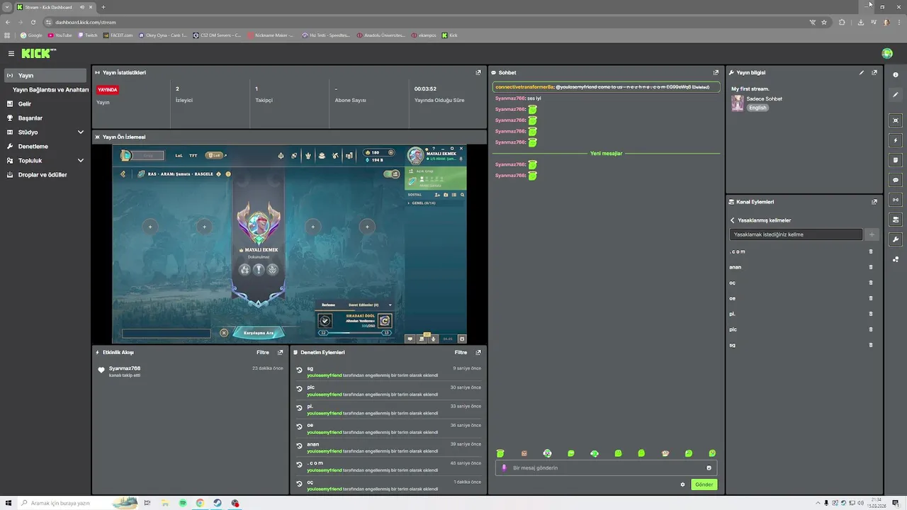Focus the 'Yasaklamak istediğiniz kelime' input field
This screenshot has height=510, width=907.
coord(796,234)
